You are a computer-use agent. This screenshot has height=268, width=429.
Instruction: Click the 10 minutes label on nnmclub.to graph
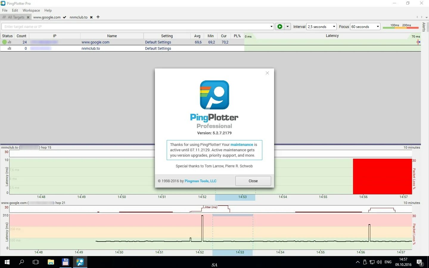coord(412,147)
